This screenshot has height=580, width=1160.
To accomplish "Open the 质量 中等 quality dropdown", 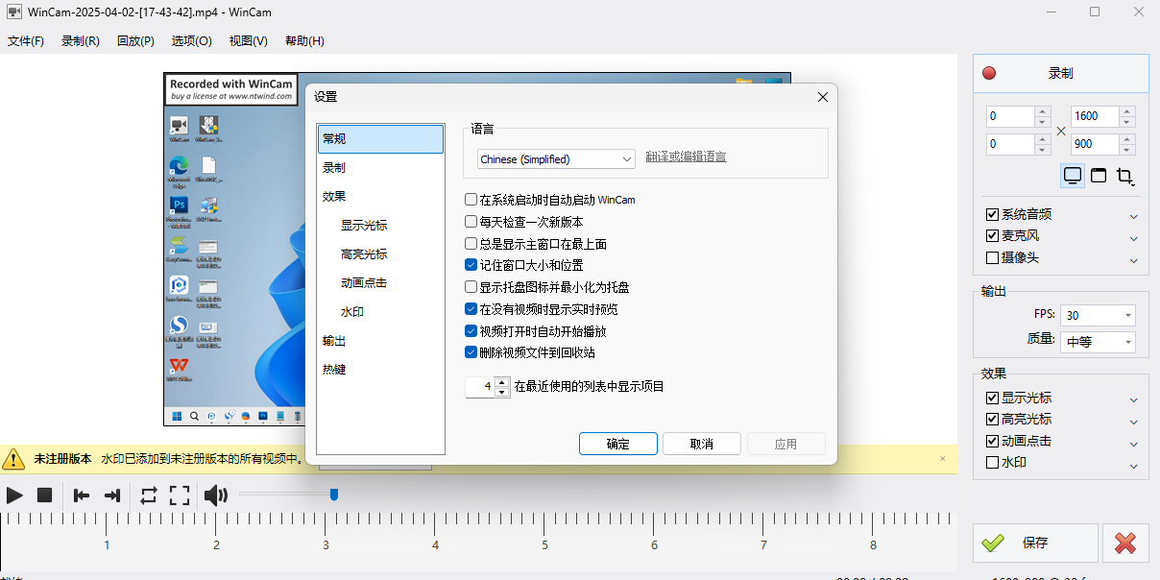I will coord(1100,342).
